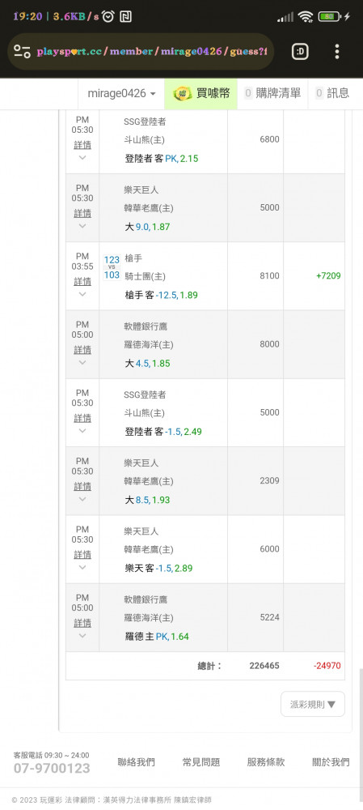The width and height of the screenshot is (363, 810).
Task: Tap the Wi-Fi status icon
Action: tap(306, 16)
